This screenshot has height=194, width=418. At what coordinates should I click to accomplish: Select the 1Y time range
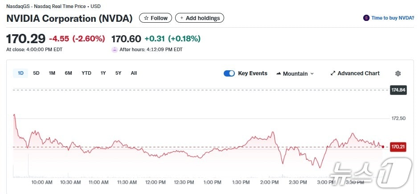point(103,73)
